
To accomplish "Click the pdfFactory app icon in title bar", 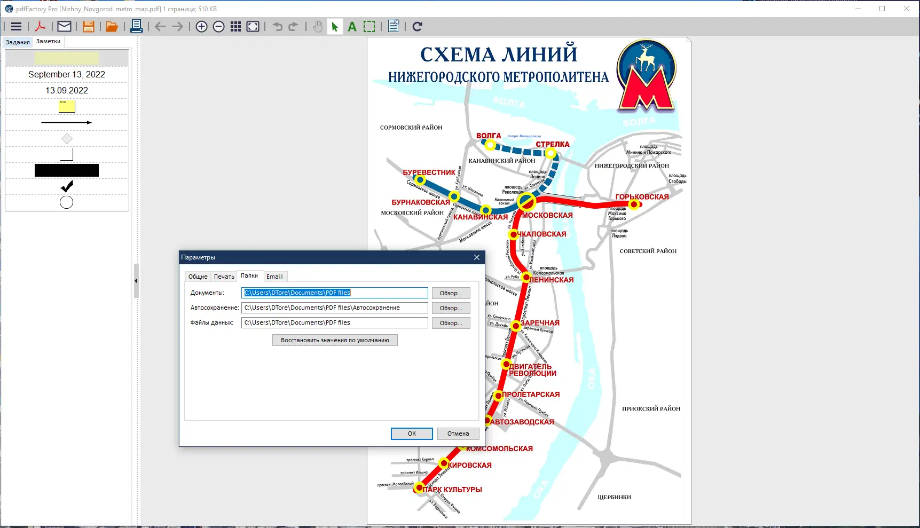I will pyautogui.click(x=9, y=9).
